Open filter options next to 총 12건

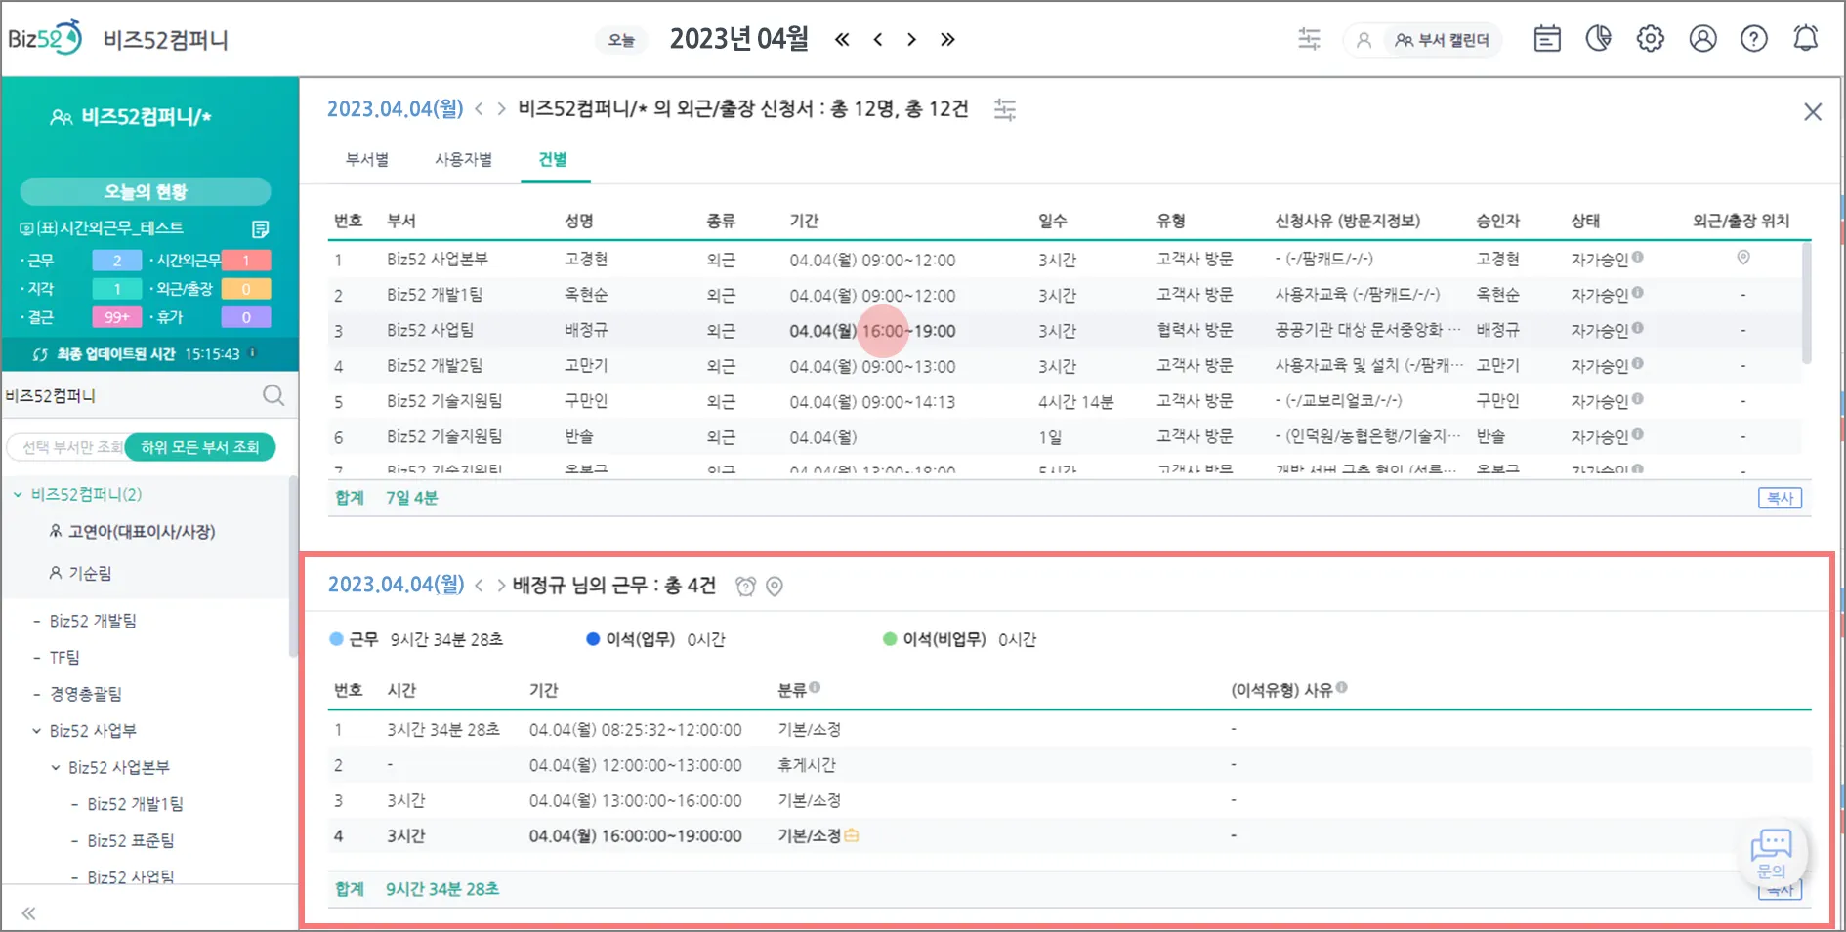(x=1005, y=109)
